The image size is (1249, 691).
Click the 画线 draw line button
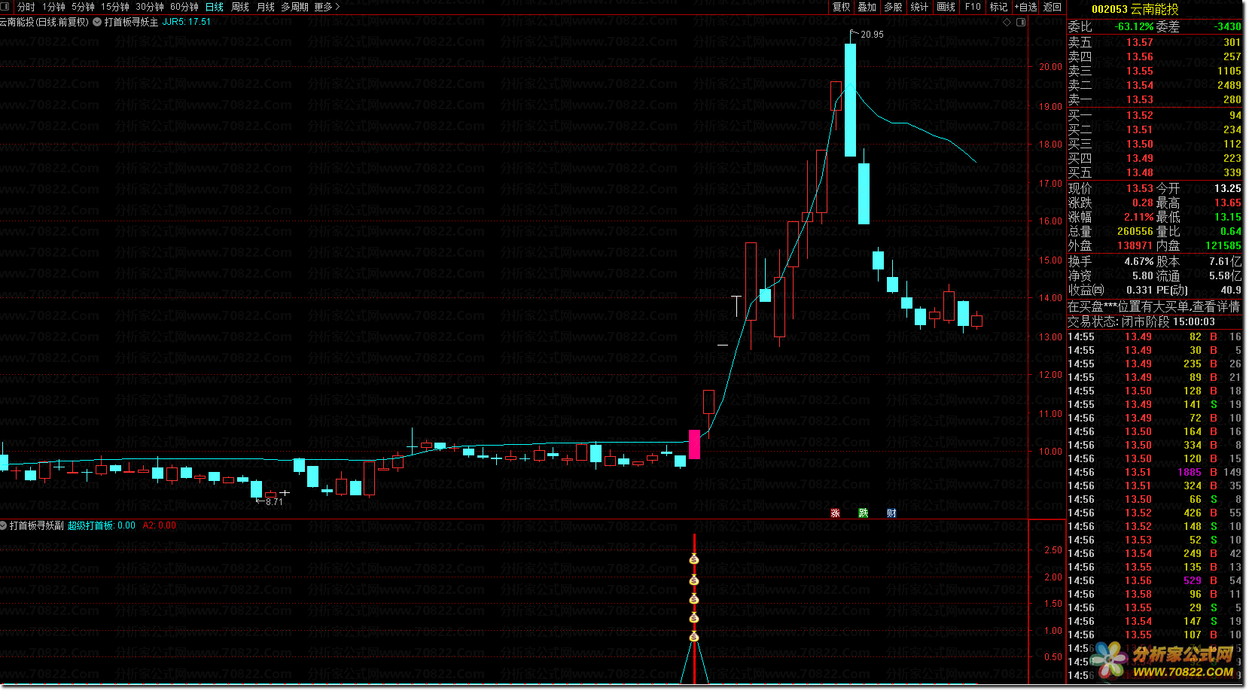[946, 7]
